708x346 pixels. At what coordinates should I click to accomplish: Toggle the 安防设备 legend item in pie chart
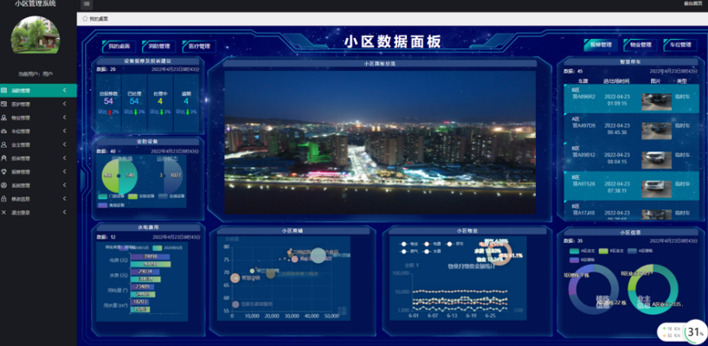[x=139, y=196]
